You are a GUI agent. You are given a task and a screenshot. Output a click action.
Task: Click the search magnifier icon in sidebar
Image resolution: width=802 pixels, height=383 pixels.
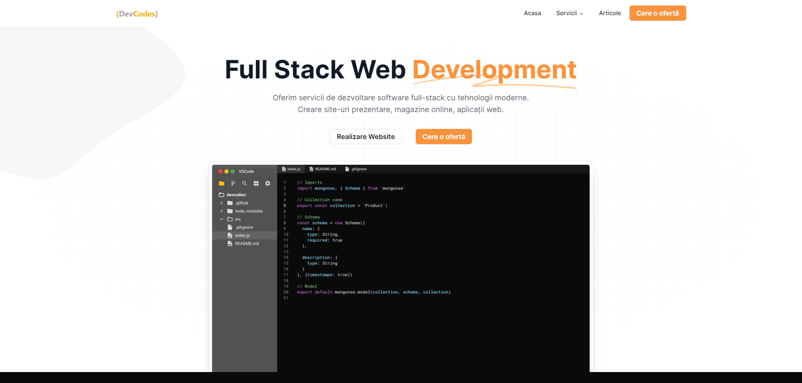click(244, 183)
